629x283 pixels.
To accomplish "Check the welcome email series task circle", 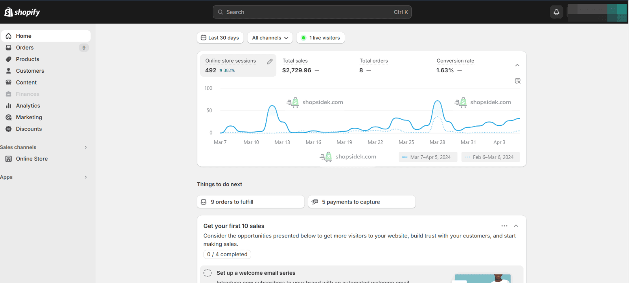I will (208, 273).
